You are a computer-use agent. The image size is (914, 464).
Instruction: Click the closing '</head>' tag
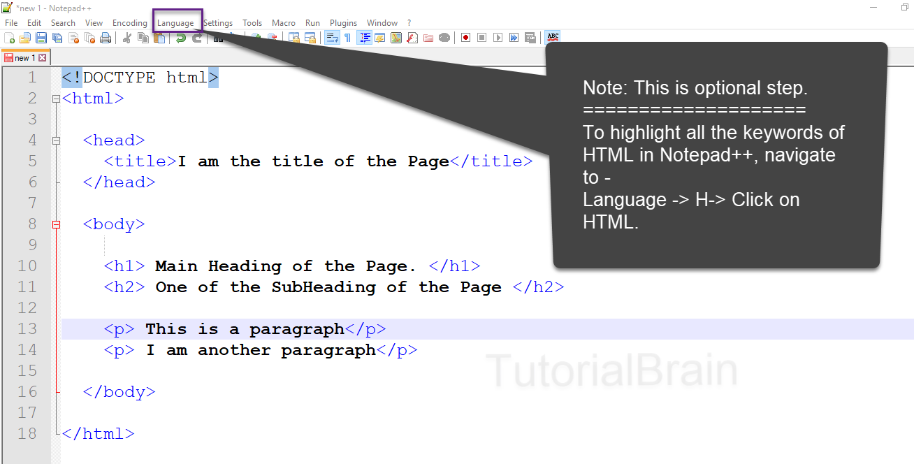[x=119, y=182]
